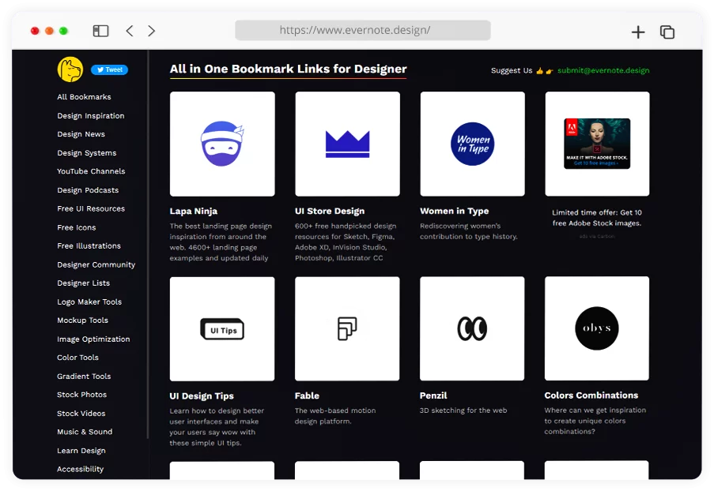Screen dimensions: 714x491
Task: Open Designer Lists category
Action: pos(83,283)
